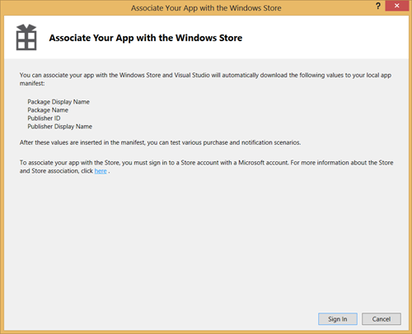
Task: Close the dialog with the X button
Action: (x=396, y=6)
